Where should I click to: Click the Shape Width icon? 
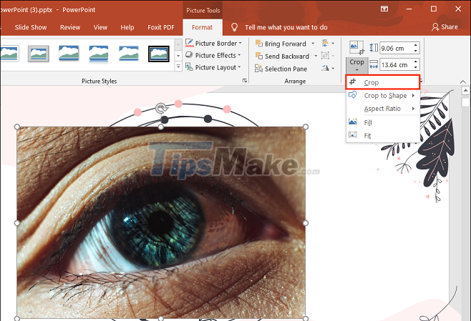tap(374, 64)
